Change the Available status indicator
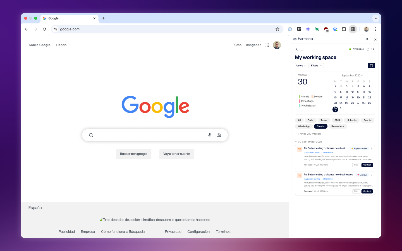Screen dimensions: 402x251 click(356, 49)
